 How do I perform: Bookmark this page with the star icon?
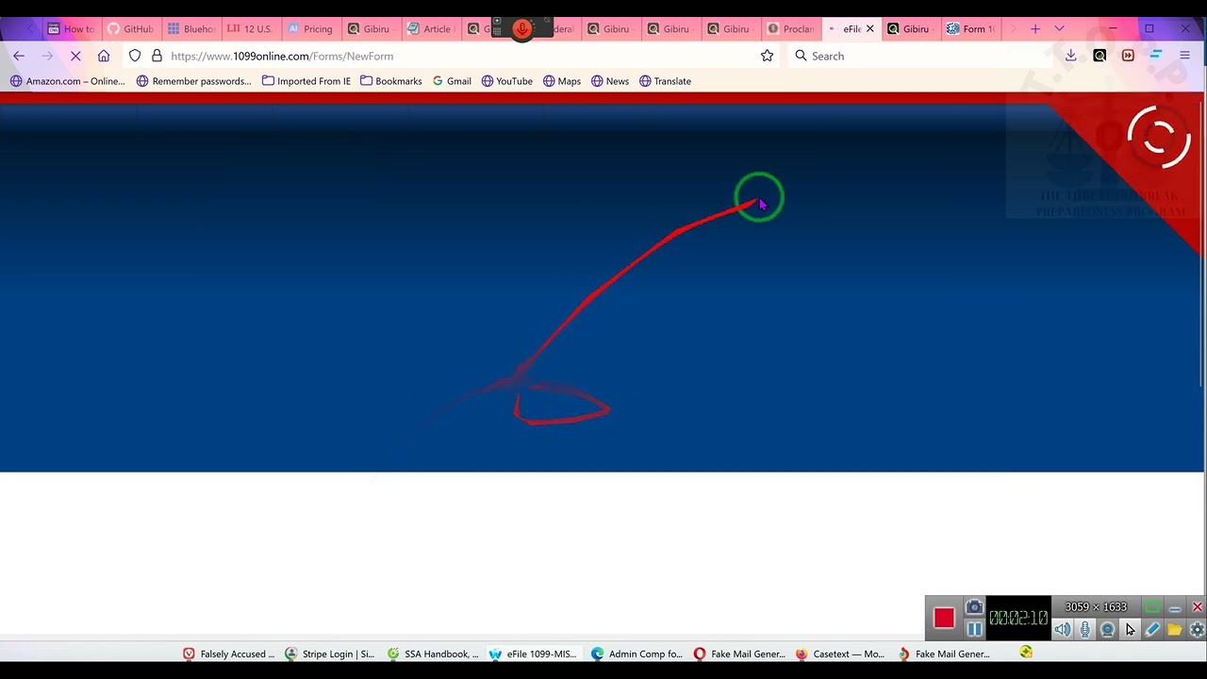(767, 56)
